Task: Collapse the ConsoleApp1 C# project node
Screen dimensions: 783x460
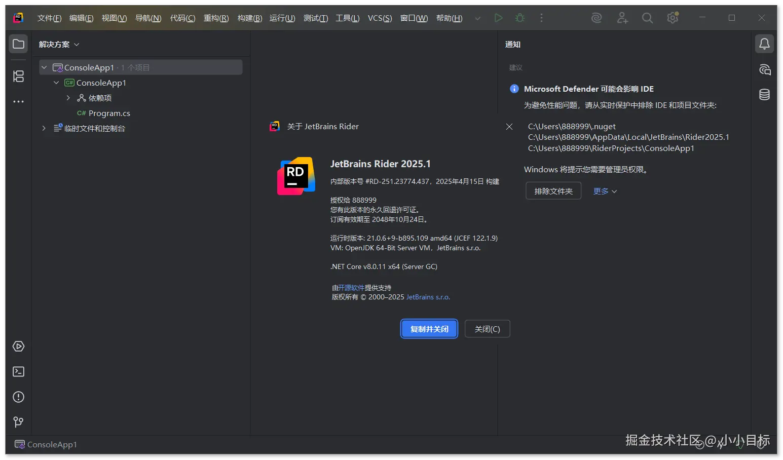Action: [x=56, y=83]
